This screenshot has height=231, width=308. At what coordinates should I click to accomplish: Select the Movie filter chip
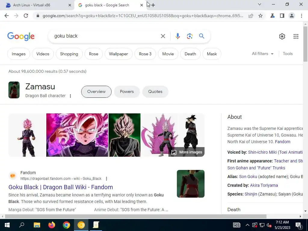click(168, 54)
